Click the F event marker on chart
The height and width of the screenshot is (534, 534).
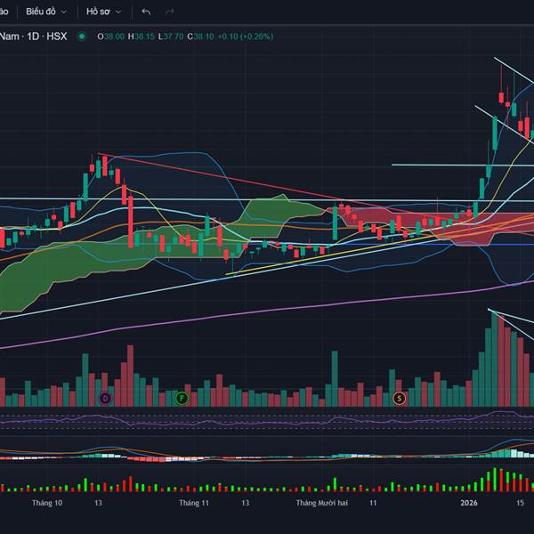coord(182,398)
